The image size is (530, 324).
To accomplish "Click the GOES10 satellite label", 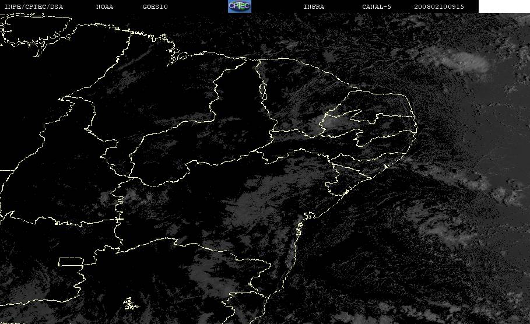I will (155, 7).
